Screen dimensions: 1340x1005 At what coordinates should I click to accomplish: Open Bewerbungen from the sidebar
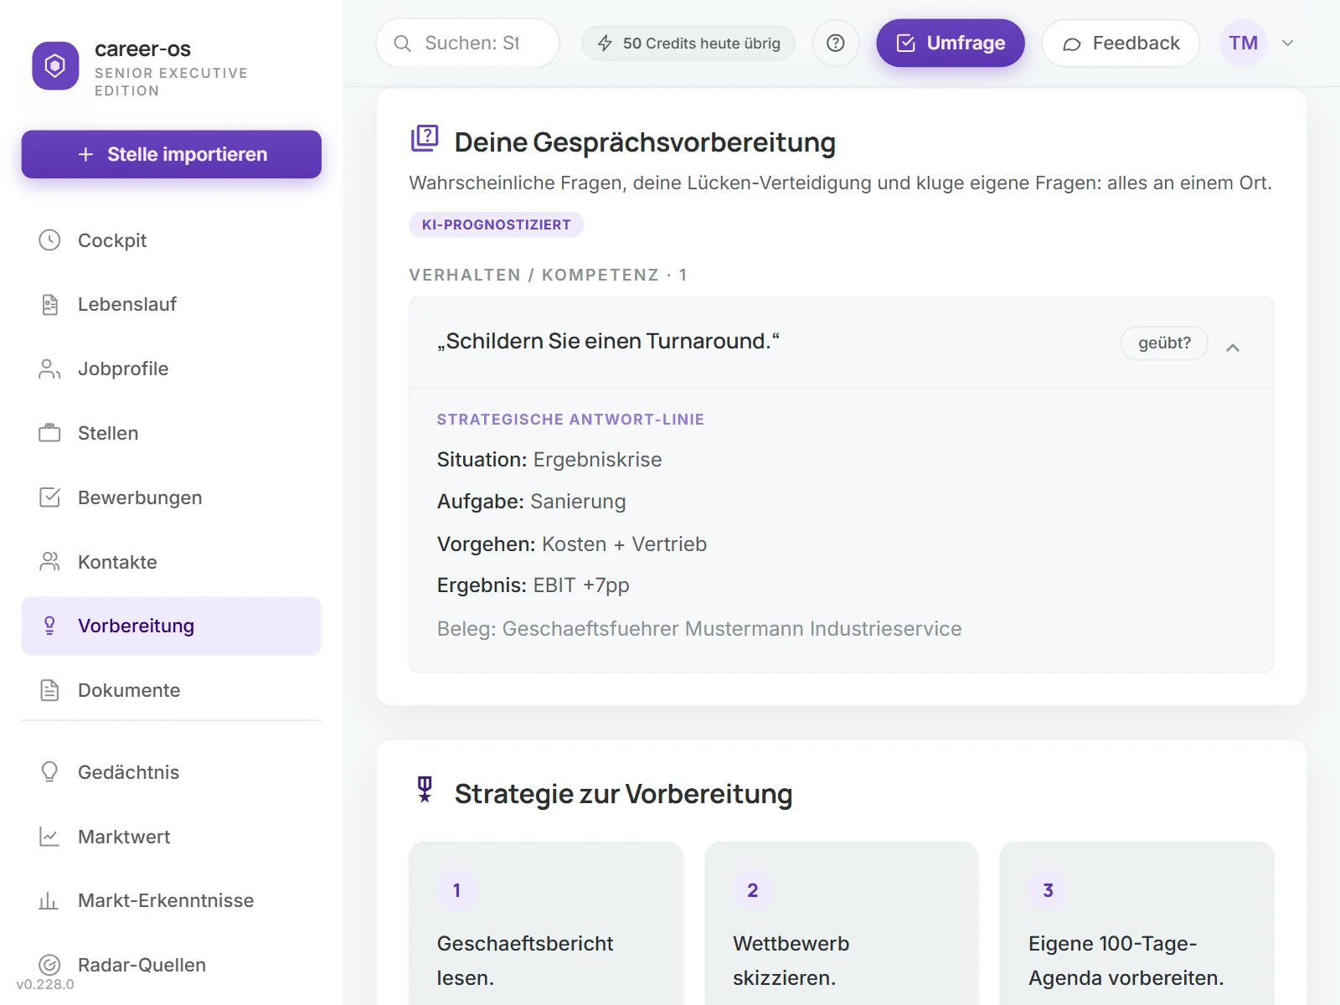point(172,497)
